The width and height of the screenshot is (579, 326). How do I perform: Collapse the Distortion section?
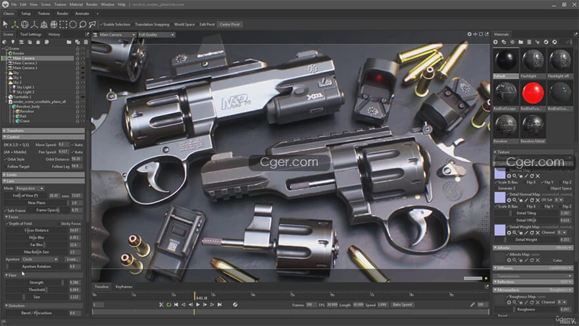43,306
